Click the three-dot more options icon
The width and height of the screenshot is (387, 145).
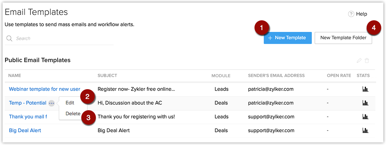[x=52, y=103]
